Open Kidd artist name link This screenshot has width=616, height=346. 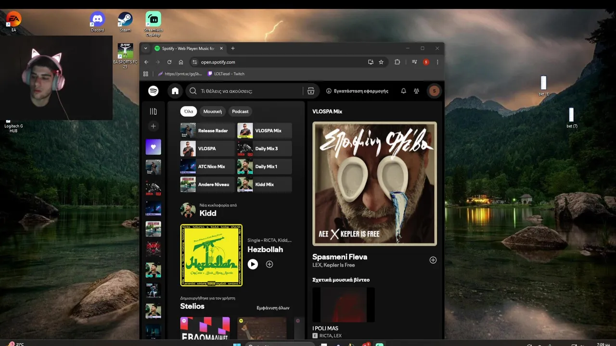[x=208, y=213]
